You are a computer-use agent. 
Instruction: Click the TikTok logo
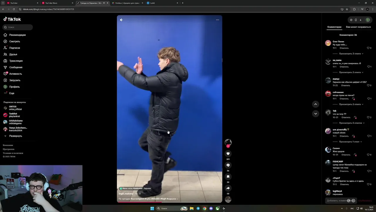click(12, 19)
